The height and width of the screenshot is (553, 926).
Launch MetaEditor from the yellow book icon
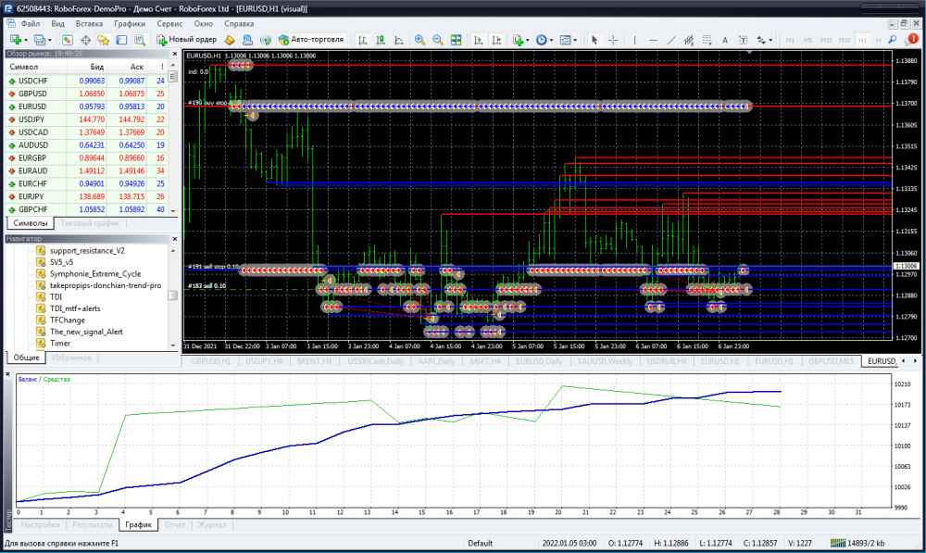click(230, 40)
